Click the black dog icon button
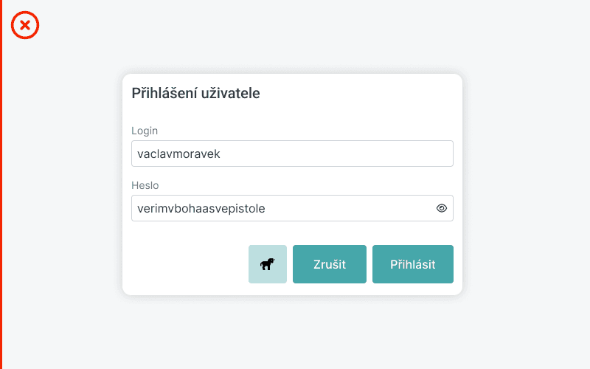Image resolution: width=590 pixels, height=369 pixels. pyautogui.click(x=267, y=264)
